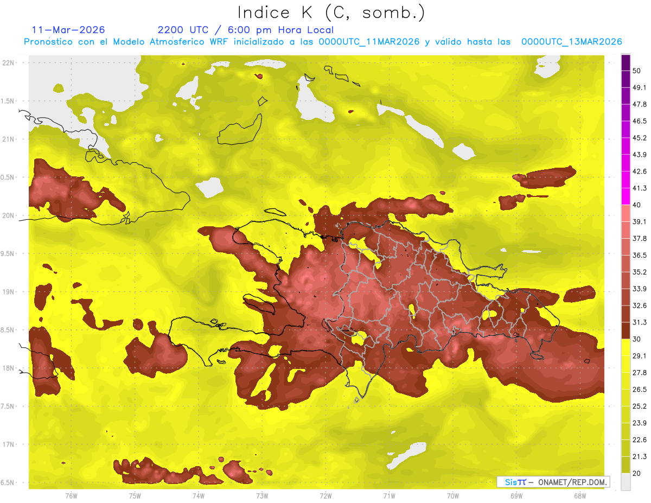Click the "6.5N" latitude label
The height and width of the screenshot is (503, 651).
(8, 482)
